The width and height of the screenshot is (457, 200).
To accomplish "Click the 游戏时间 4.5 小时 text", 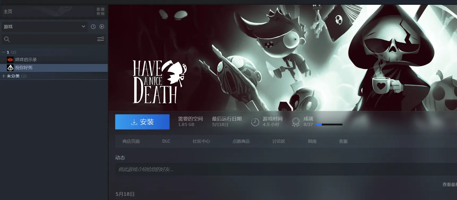I will pos(273,121).
